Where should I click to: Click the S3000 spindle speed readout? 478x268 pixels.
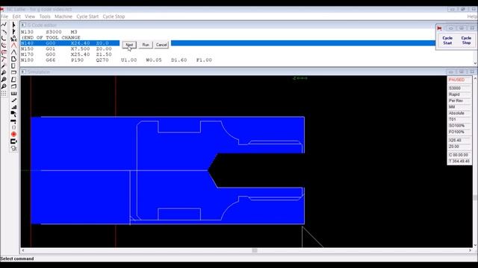coord(455,88)
